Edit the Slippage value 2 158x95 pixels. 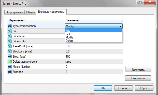tap(94, 72)
